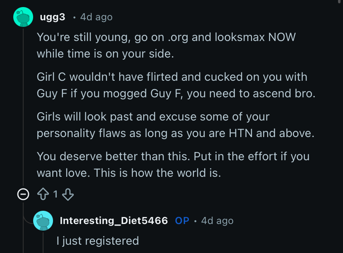Click the blue OP badge

pos(182,221)
